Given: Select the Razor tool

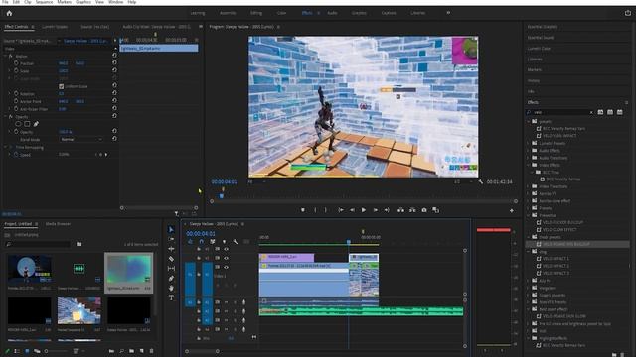Looking at the screenshot, I should pyautogui.click(x=171, y=259).
